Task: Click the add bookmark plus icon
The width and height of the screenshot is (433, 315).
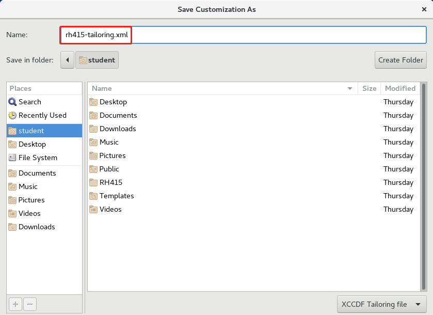Action: (15, 305)
